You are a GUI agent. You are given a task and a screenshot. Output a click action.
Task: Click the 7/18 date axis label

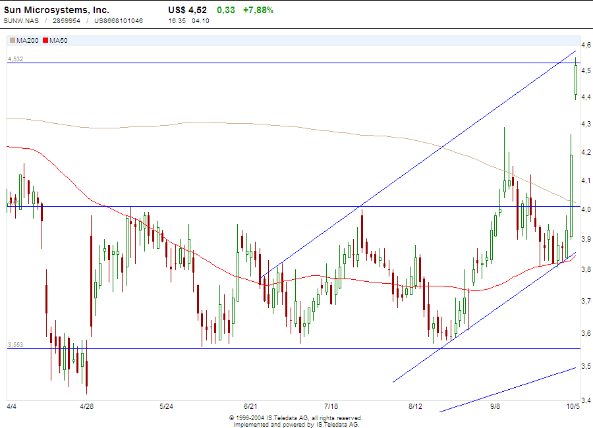(331, 406)
